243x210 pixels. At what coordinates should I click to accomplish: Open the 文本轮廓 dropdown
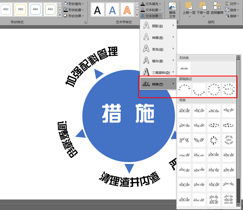pyautogui.click(x=151, y=10)
